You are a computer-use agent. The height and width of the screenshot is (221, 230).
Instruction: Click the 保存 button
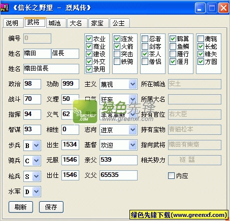51,207
